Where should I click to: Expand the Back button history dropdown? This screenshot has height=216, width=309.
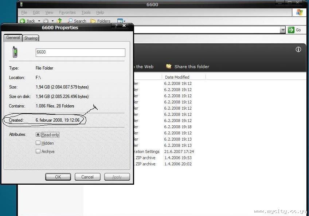click(39, 21)
